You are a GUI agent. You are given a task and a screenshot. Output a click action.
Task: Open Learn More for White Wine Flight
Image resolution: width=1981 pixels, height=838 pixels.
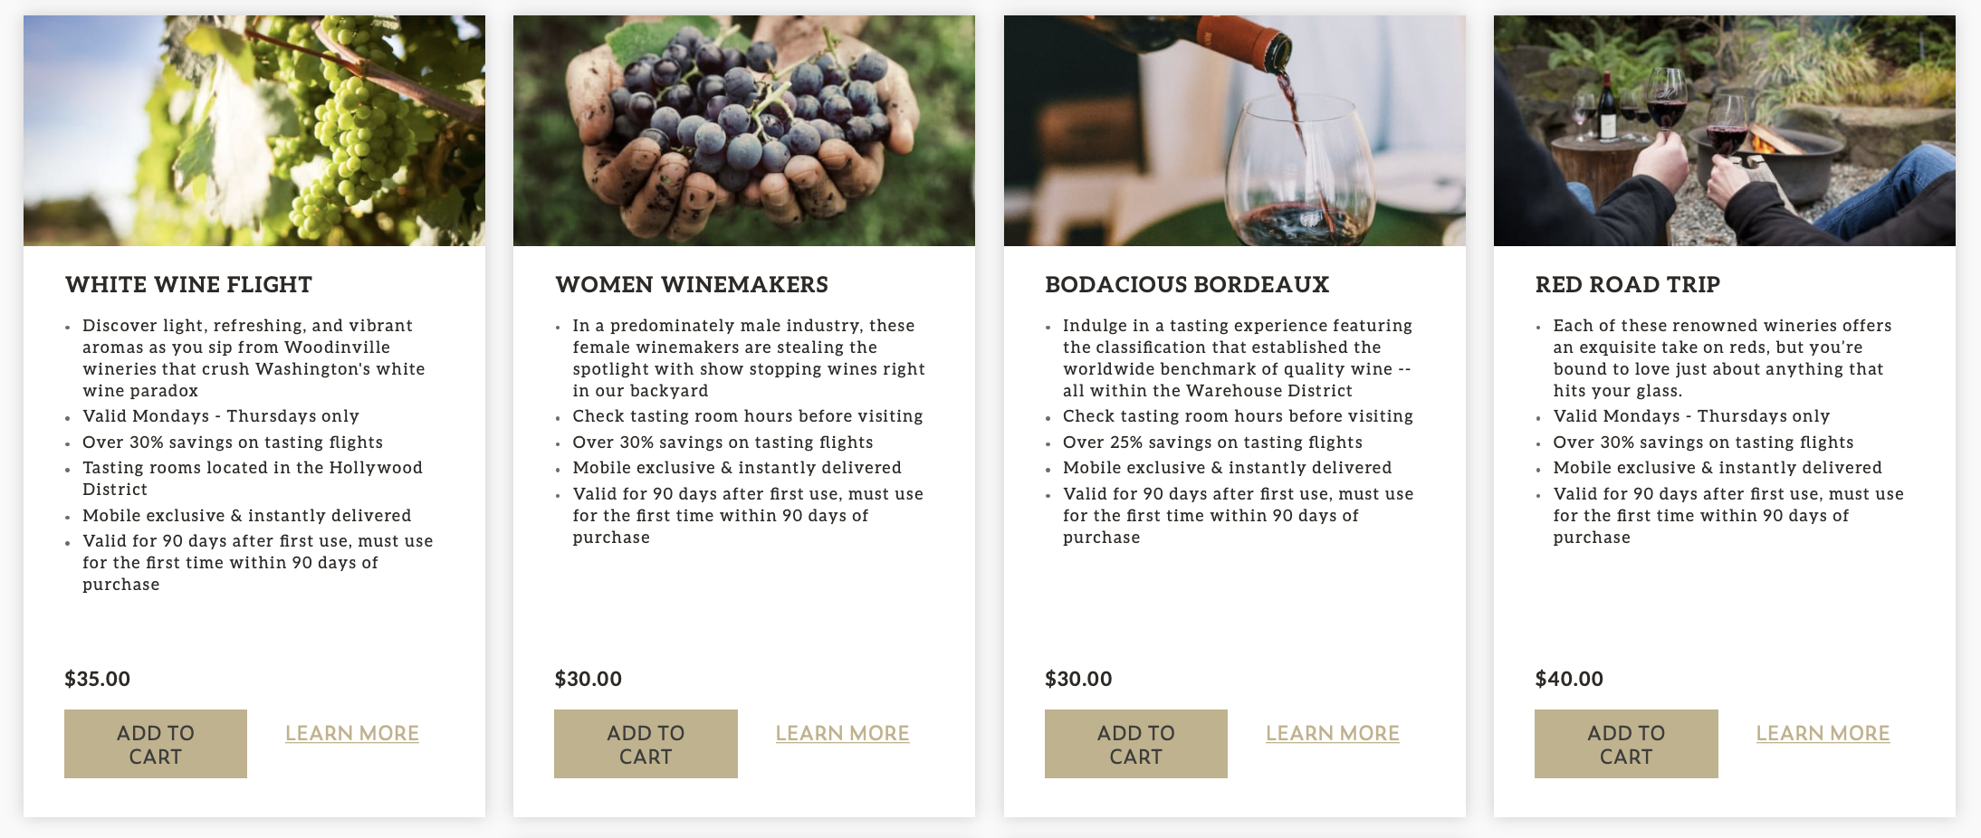352,733
